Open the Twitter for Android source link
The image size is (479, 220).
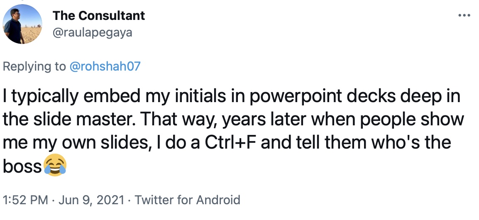click(x=187, y=200)
